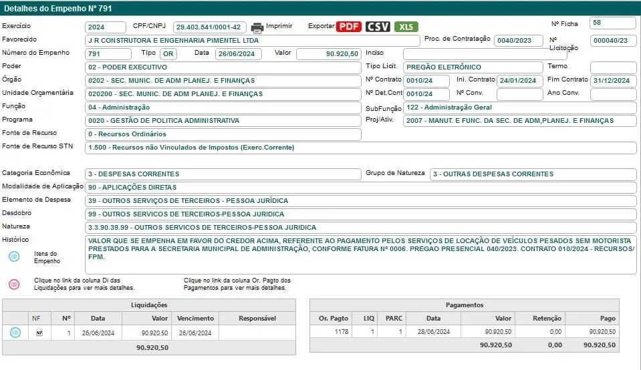Click the Pagamentos table title
This screenshot has height=370, width=641.
(x=465, y=305)
